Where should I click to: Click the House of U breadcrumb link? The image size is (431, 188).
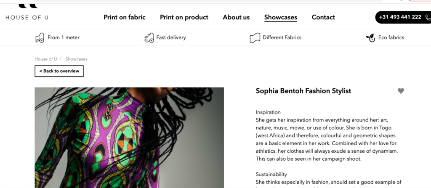pyautogui.click(x=45, y=59)
